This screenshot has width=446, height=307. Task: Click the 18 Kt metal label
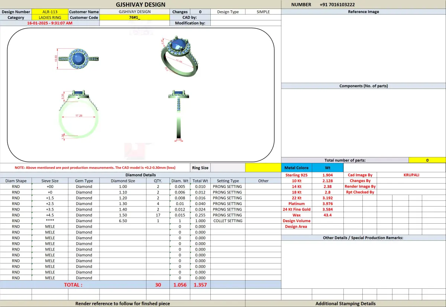[297, 192]
